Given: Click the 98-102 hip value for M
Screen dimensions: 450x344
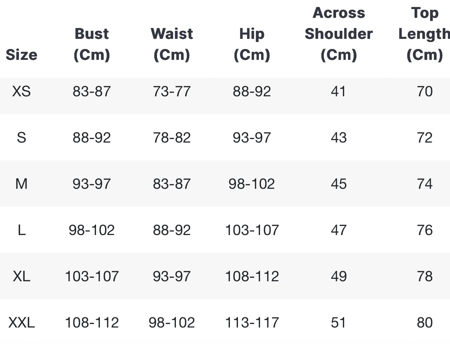Looking at the screenshot, I should coord(252,184).
